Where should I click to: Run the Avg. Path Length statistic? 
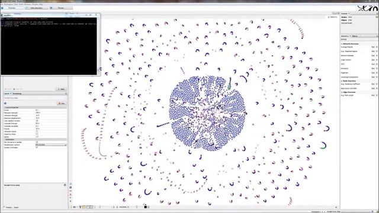click(373, 95)
